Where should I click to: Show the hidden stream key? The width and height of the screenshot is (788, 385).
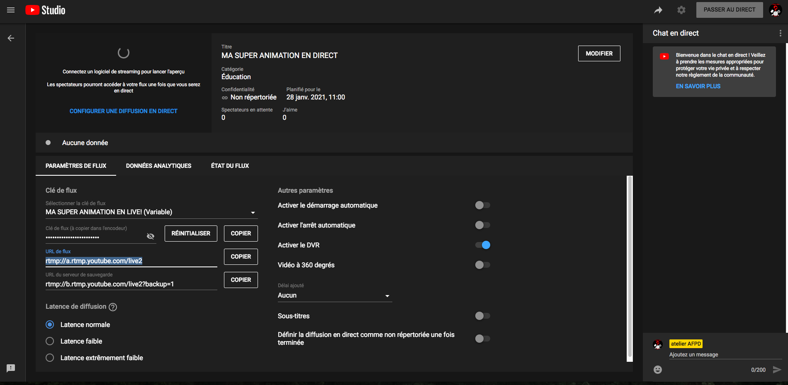click(151, 236)
